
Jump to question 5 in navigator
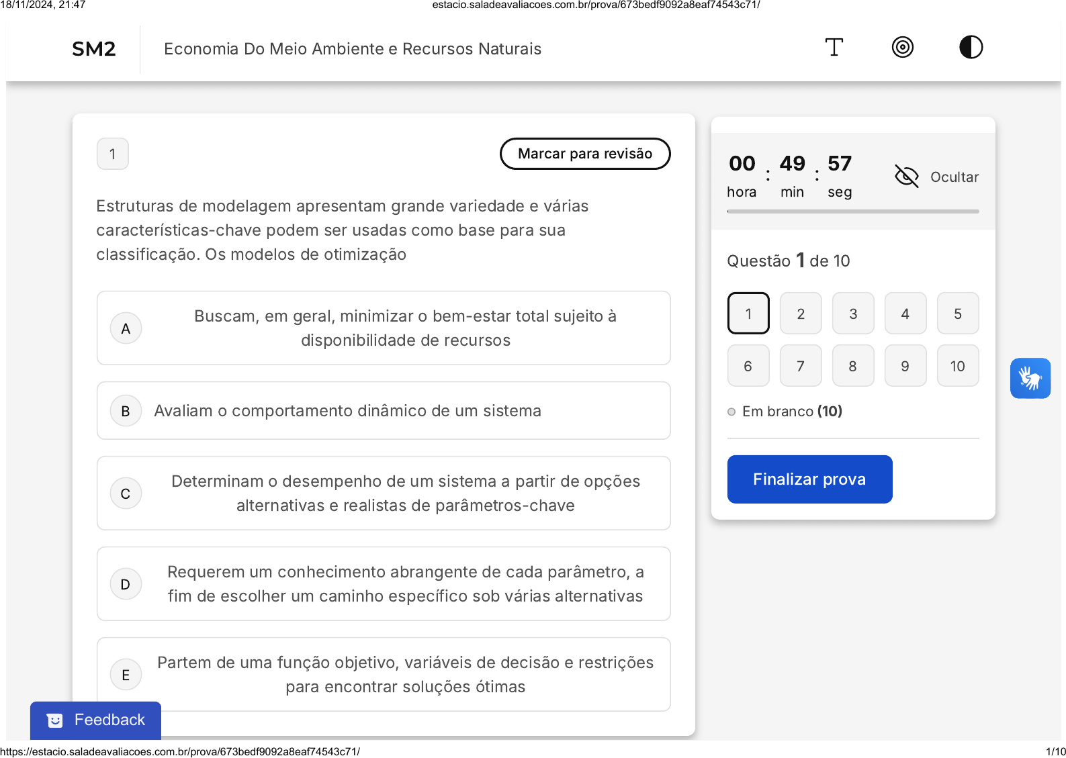pyautogui.click(x=958, y=314)
